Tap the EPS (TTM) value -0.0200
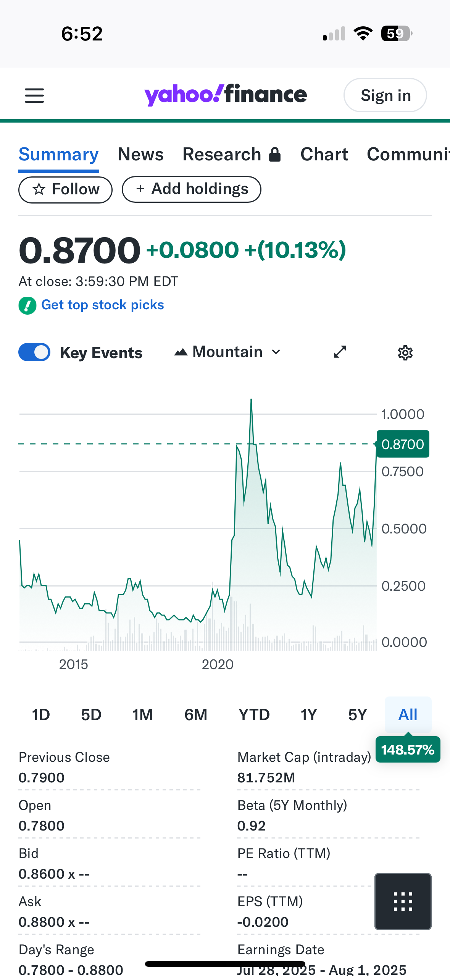 pyautogui.click(x=263, y=922)
